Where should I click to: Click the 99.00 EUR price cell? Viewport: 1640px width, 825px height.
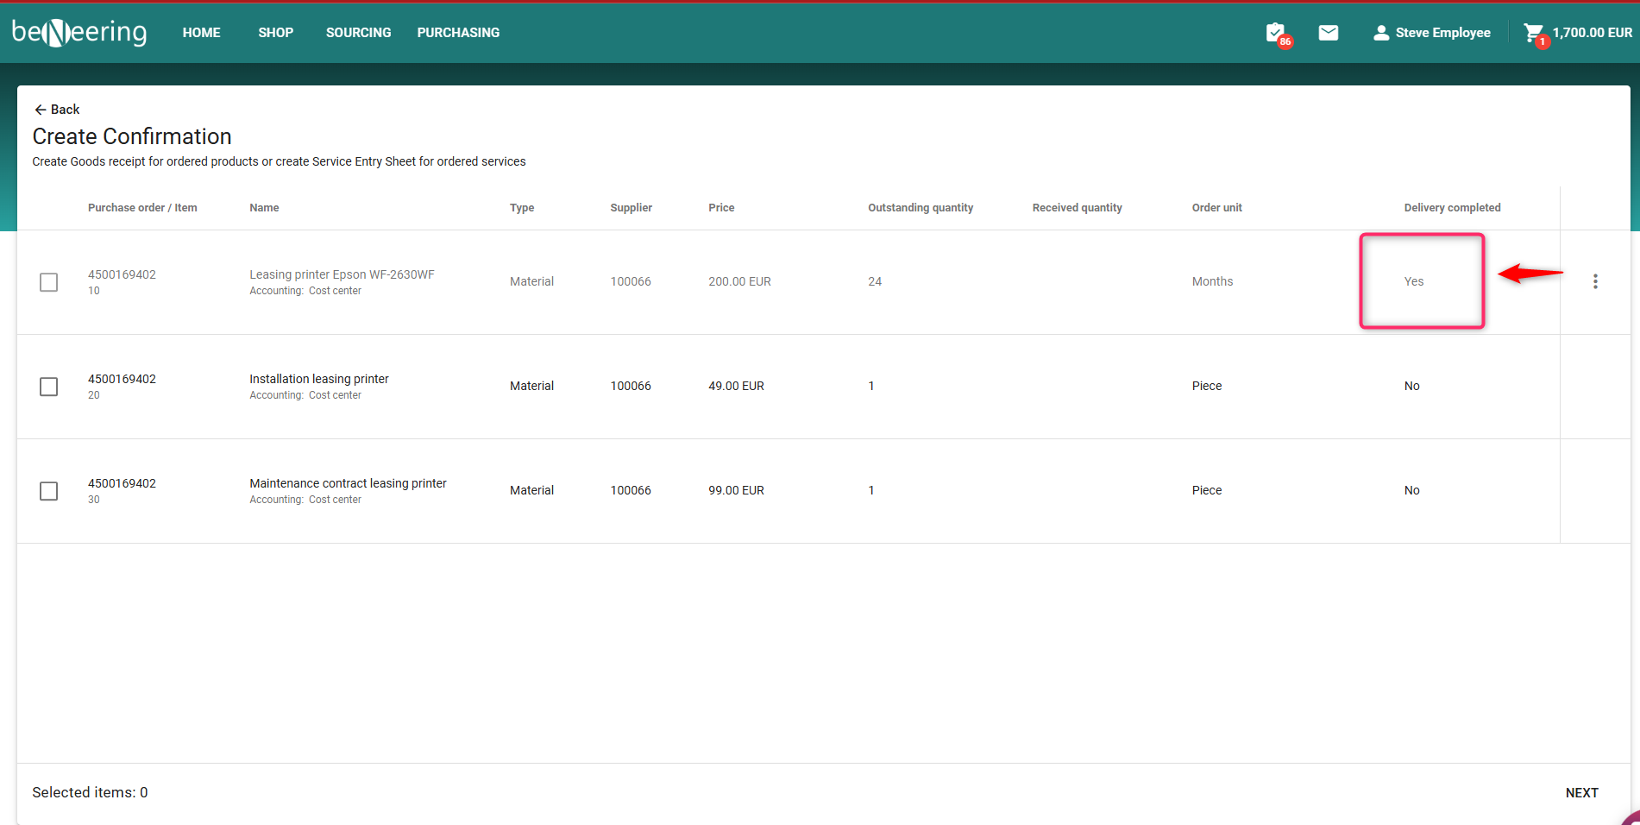point(736,490)
